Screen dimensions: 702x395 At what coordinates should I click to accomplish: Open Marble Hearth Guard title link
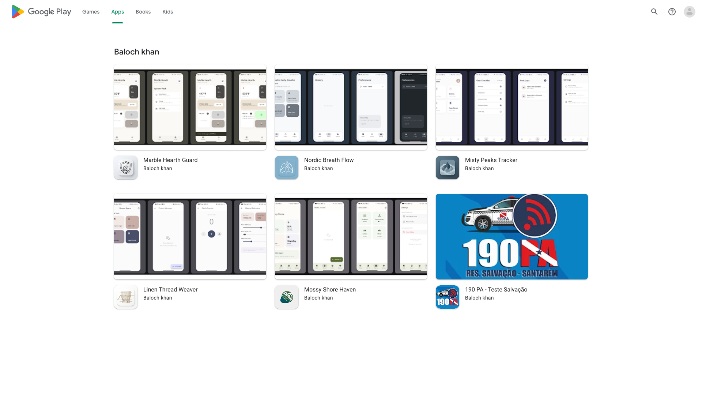click(x=170, y=160)
